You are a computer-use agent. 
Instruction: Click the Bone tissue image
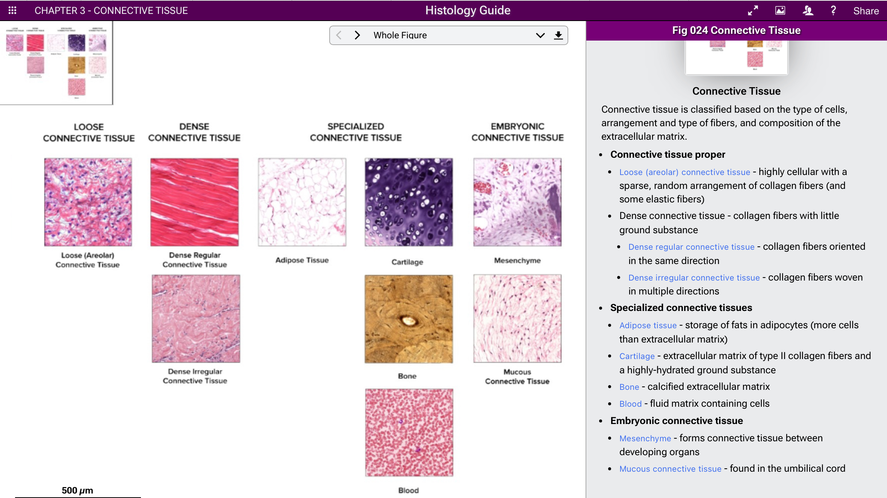pyautogui.click(x=409, y=319)
